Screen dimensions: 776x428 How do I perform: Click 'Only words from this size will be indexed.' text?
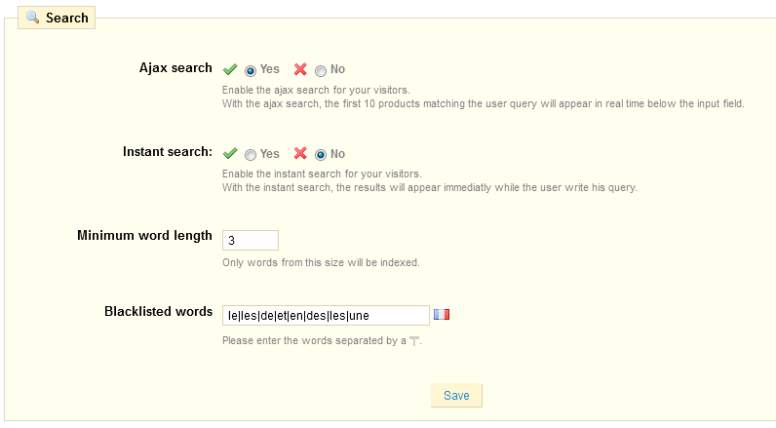click(x=321, y=262)
